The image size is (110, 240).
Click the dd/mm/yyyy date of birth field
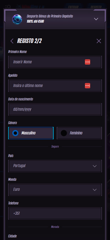click(55, 109)
